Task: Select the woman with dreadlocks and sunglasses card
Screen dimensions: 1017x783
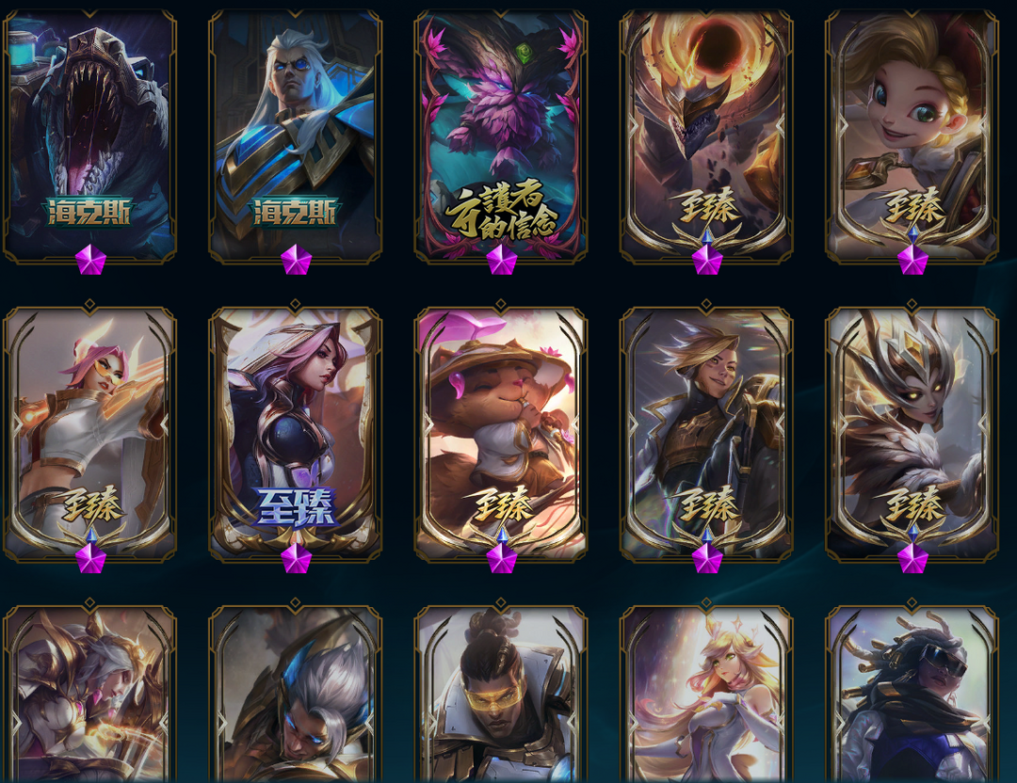Action: 912,694
